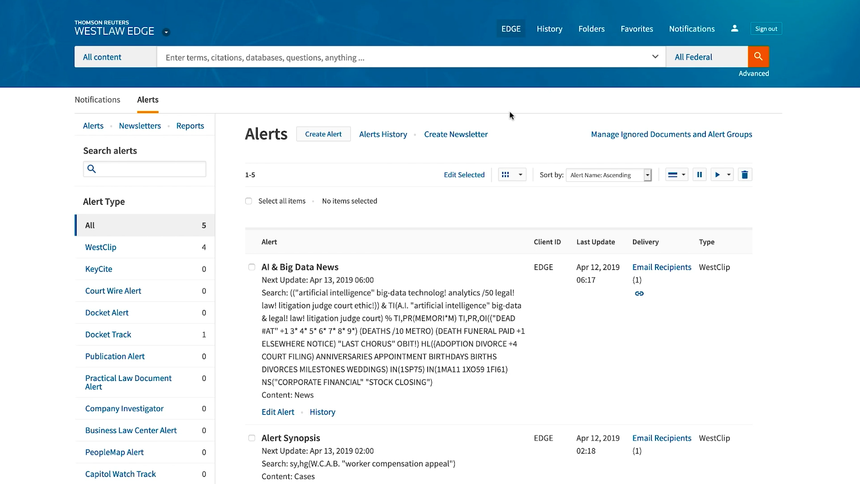
Task: Switch to the Notifications tab
Action: [97, 99]
